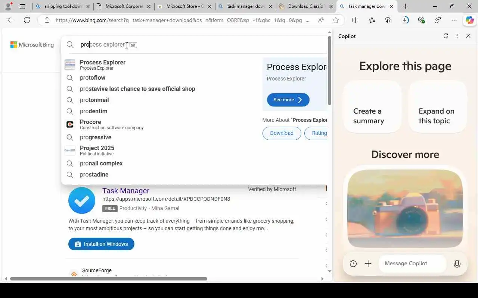Screen dimensions: 478x298
Task: Click the Discover more camera thumbnail
Action: tap(405, 209)
